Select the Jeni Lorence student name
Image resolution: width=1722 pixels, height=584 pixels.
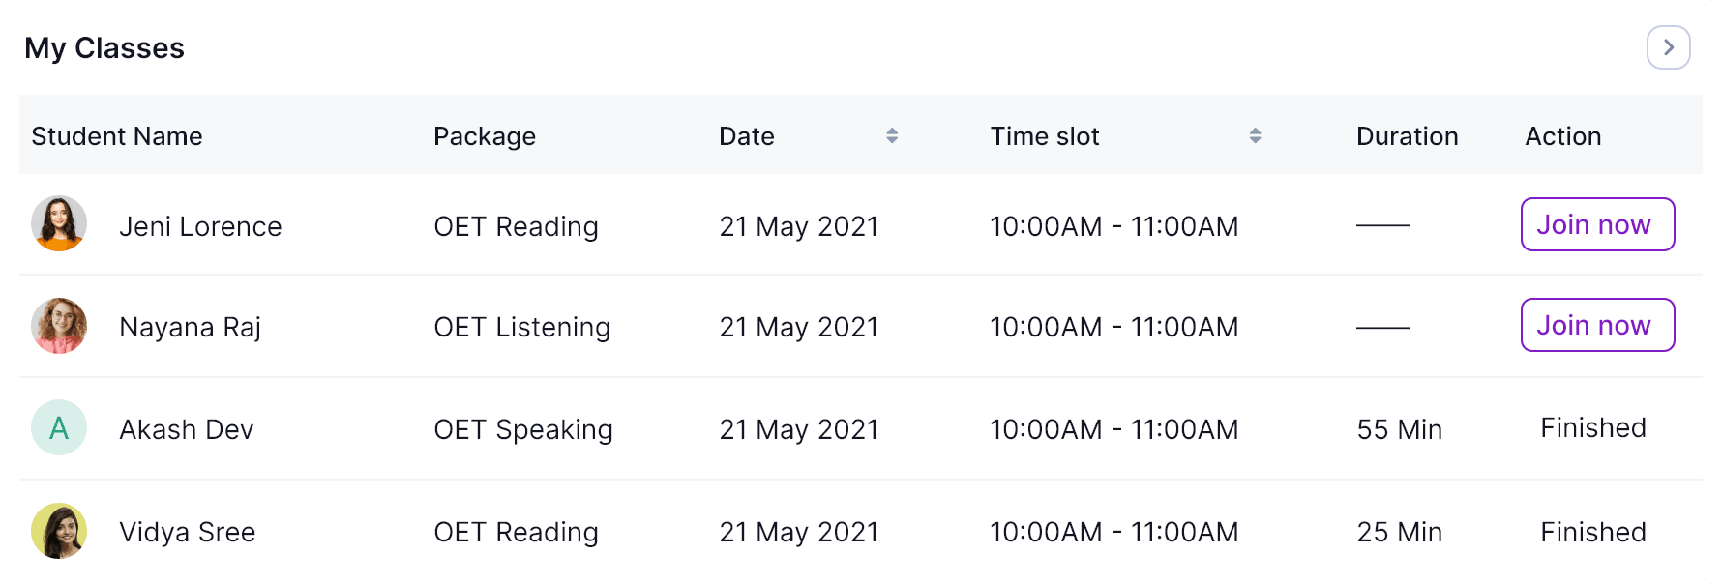tap(200, 226)
